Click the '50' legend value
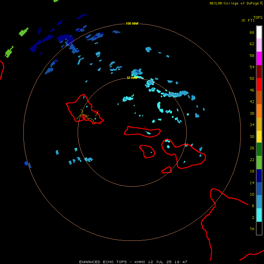 252,79
